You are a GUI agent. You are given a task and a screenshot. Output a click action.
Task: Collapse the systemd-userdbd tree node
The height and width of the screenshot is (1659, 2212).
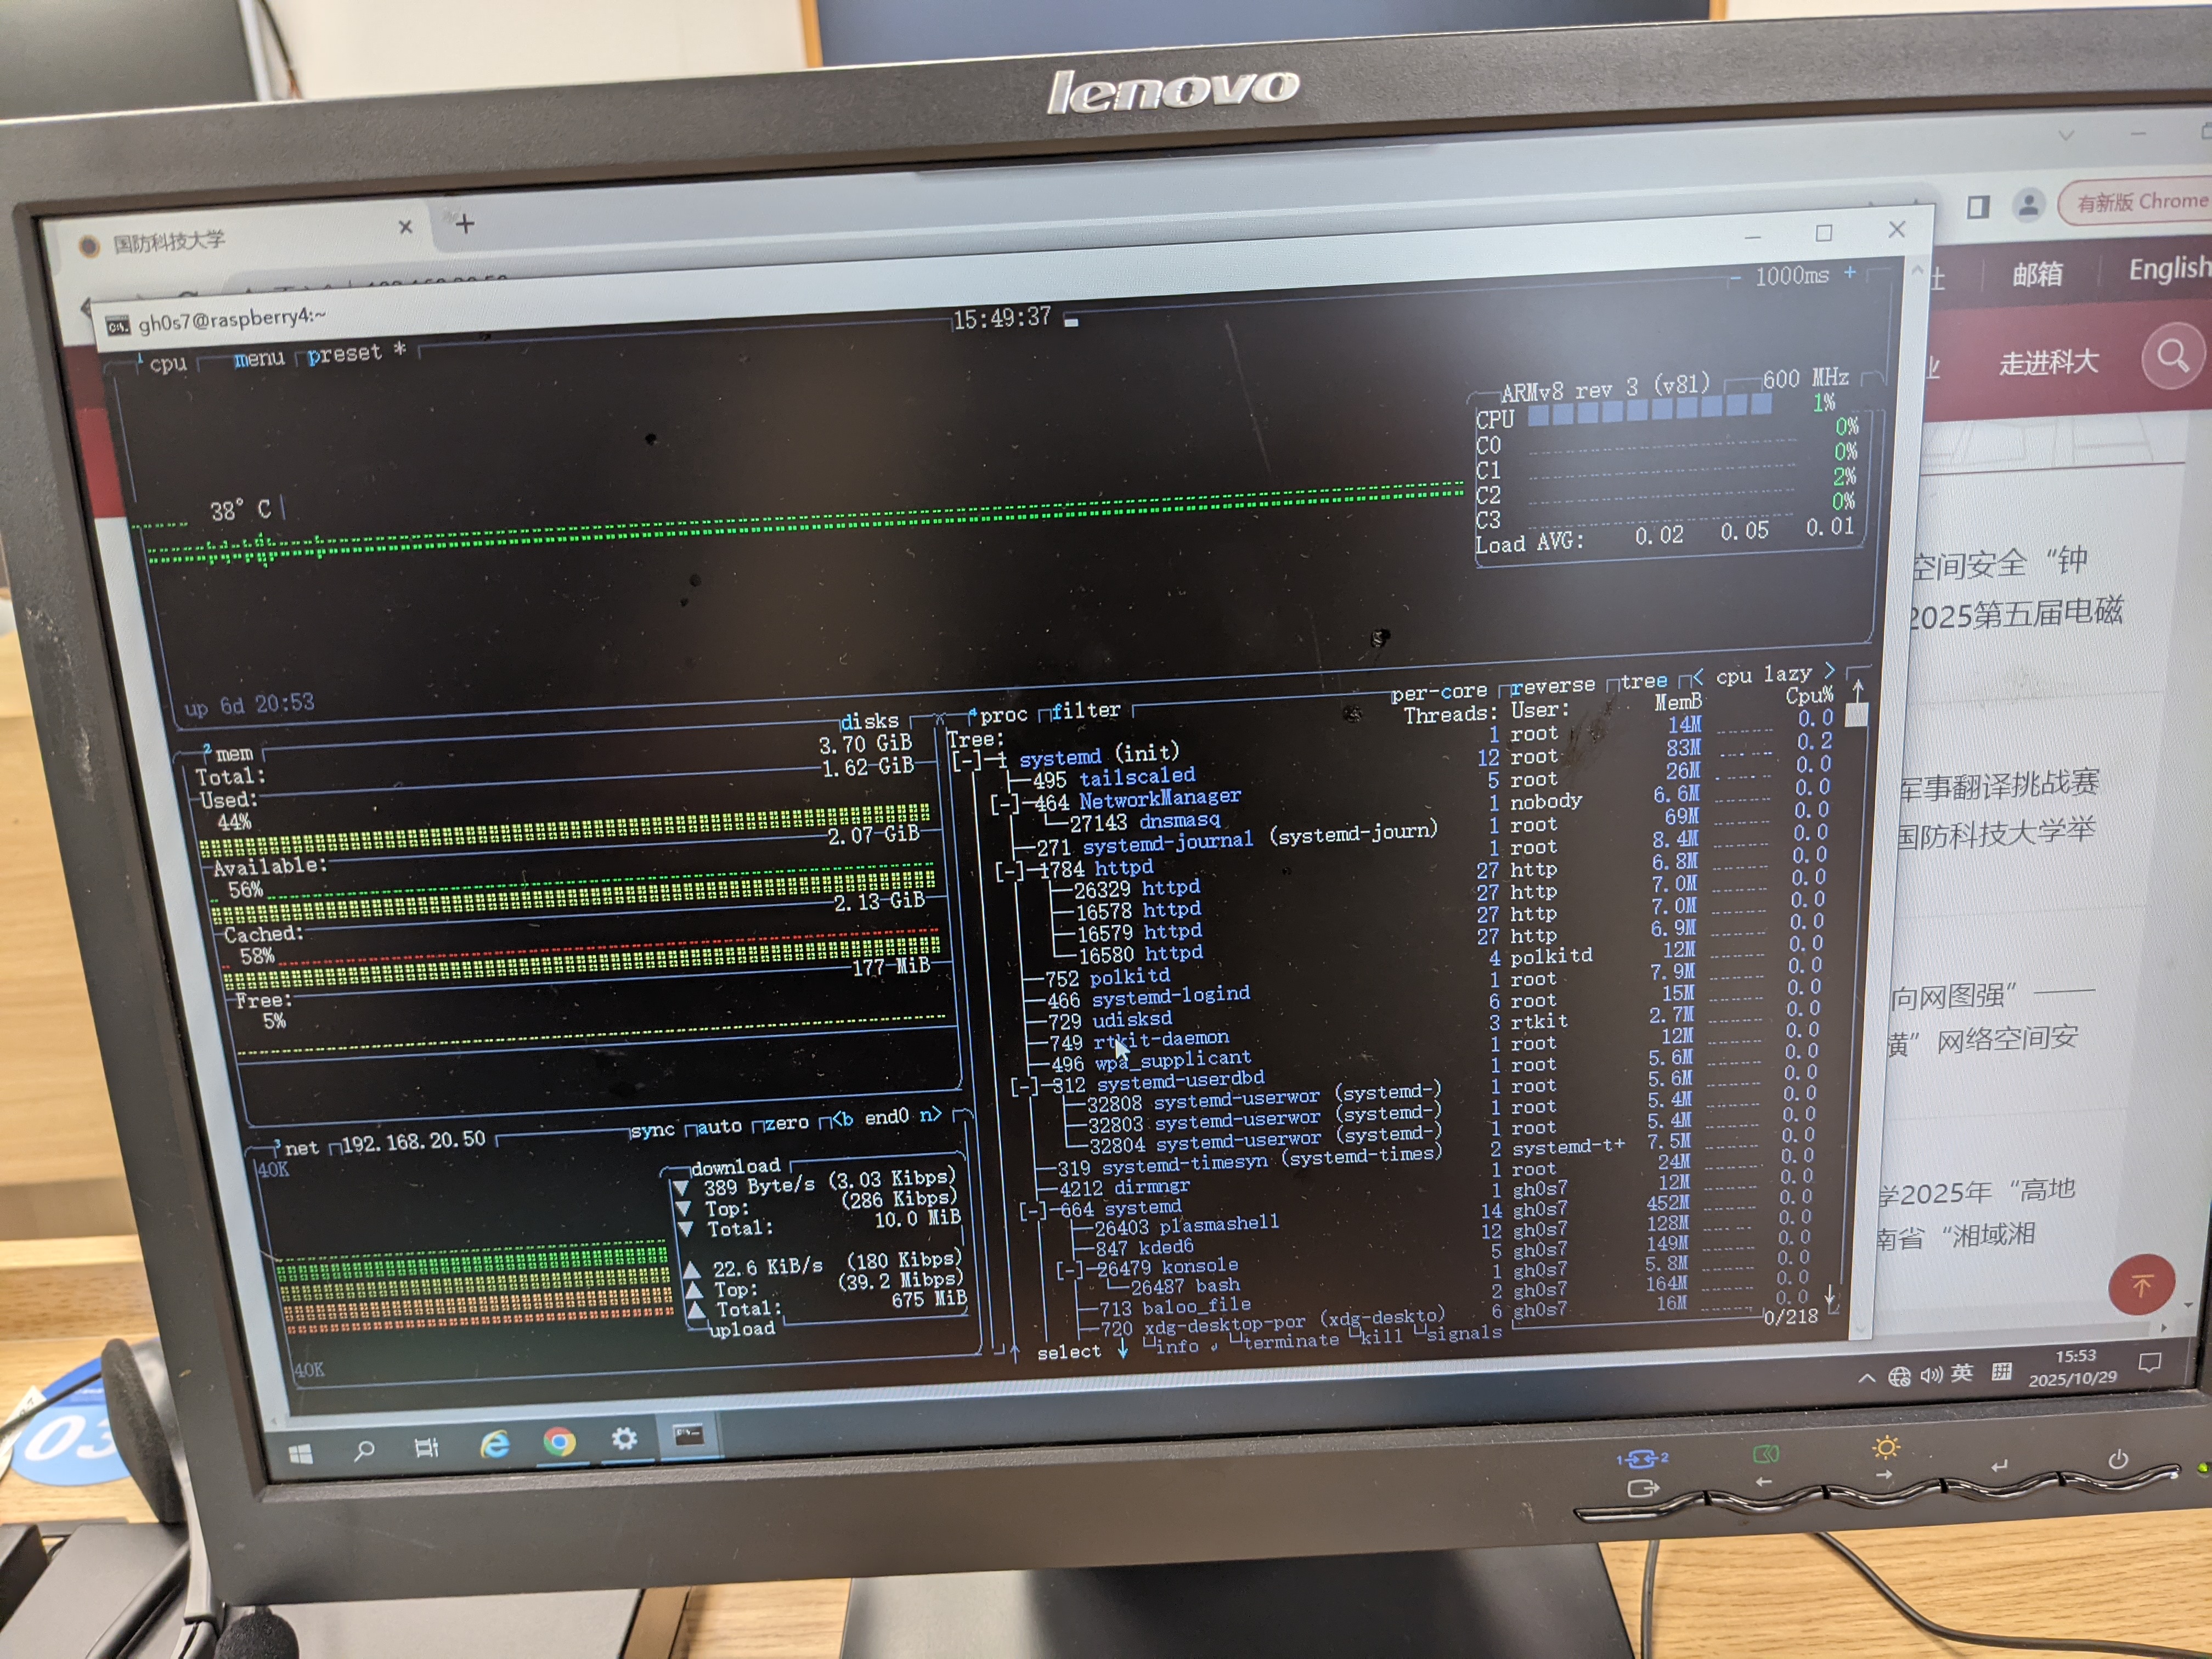pos(1024,1087)
